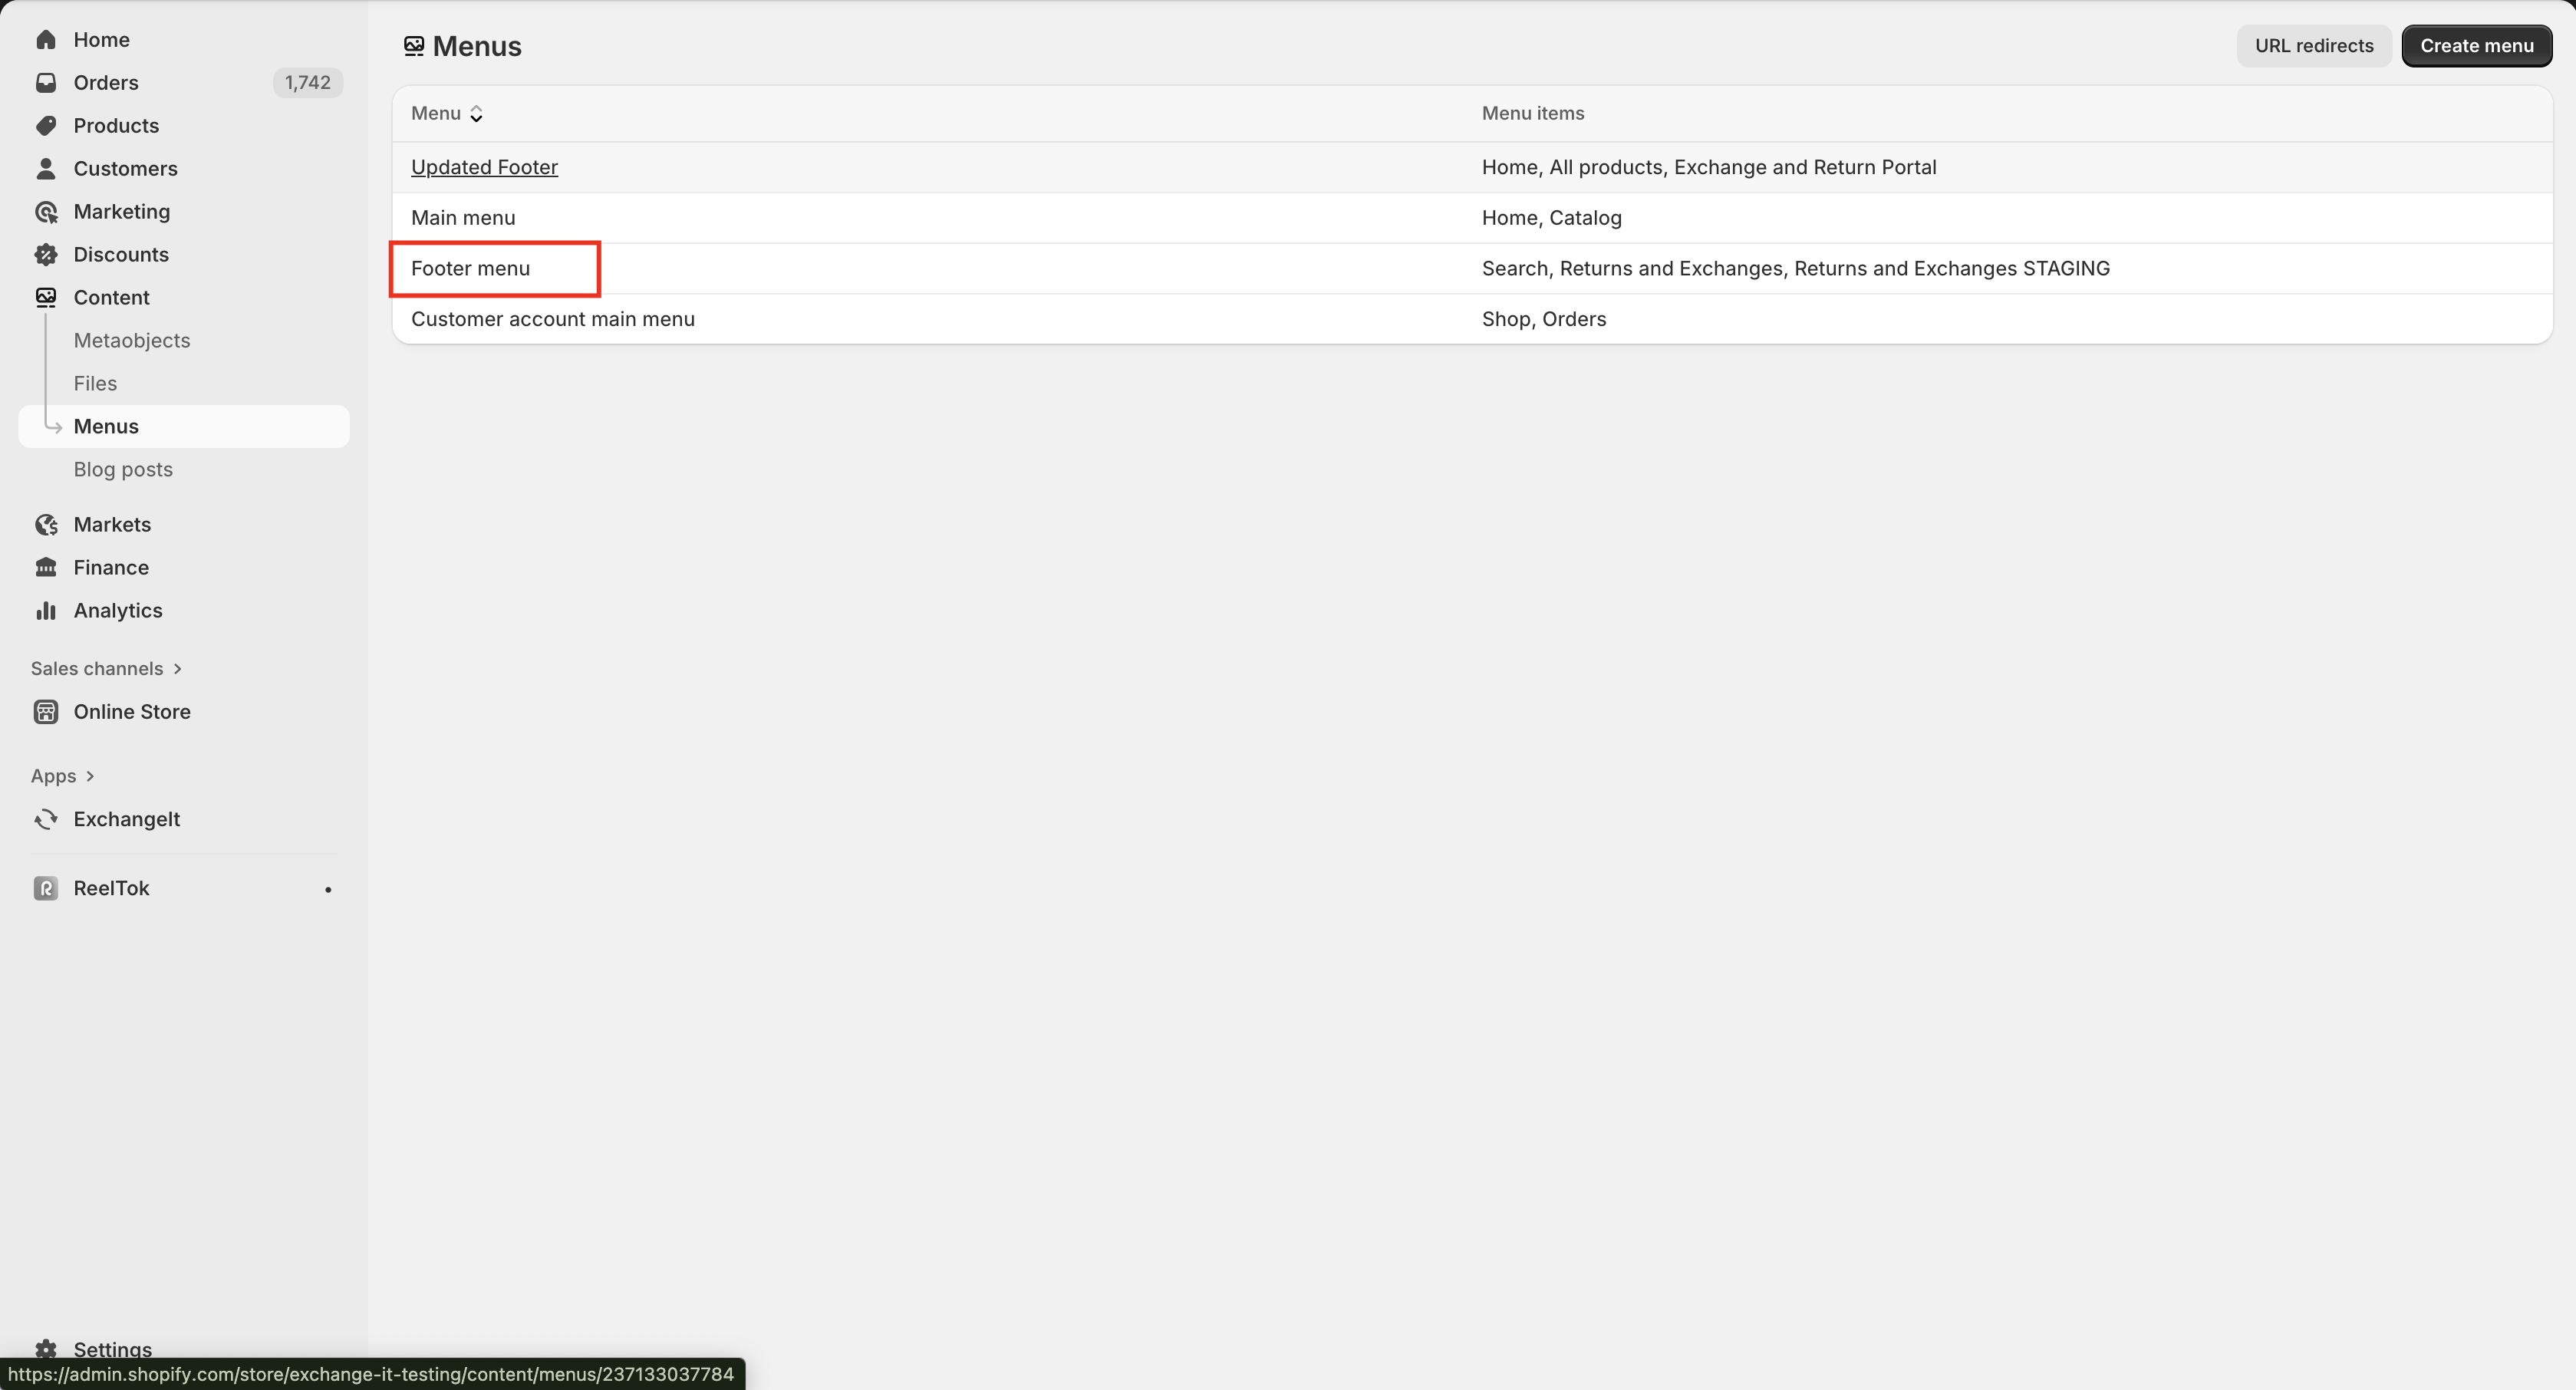
Task: Click the 1,742 orders count badge
Action: click(x=307, y=83)
